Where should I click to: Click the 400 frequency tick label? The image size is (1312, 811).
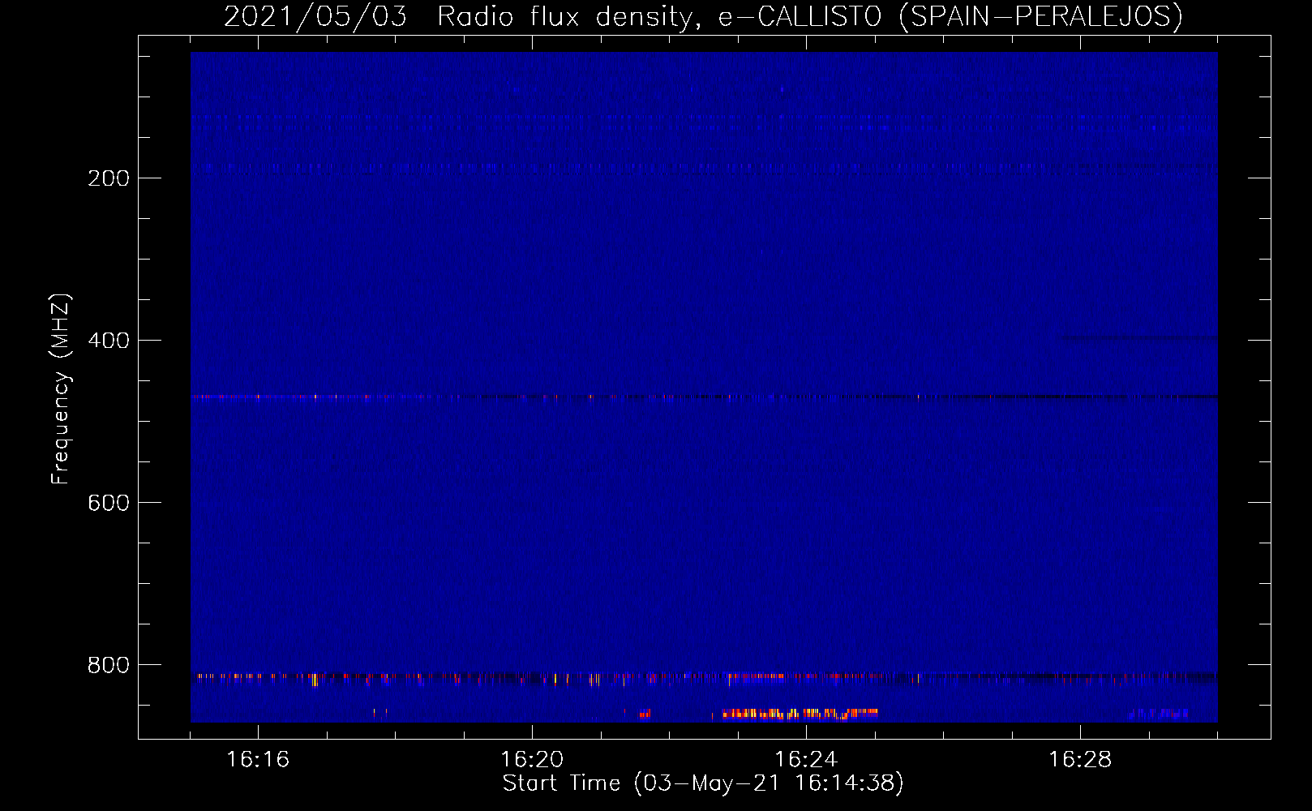[109, 341]
